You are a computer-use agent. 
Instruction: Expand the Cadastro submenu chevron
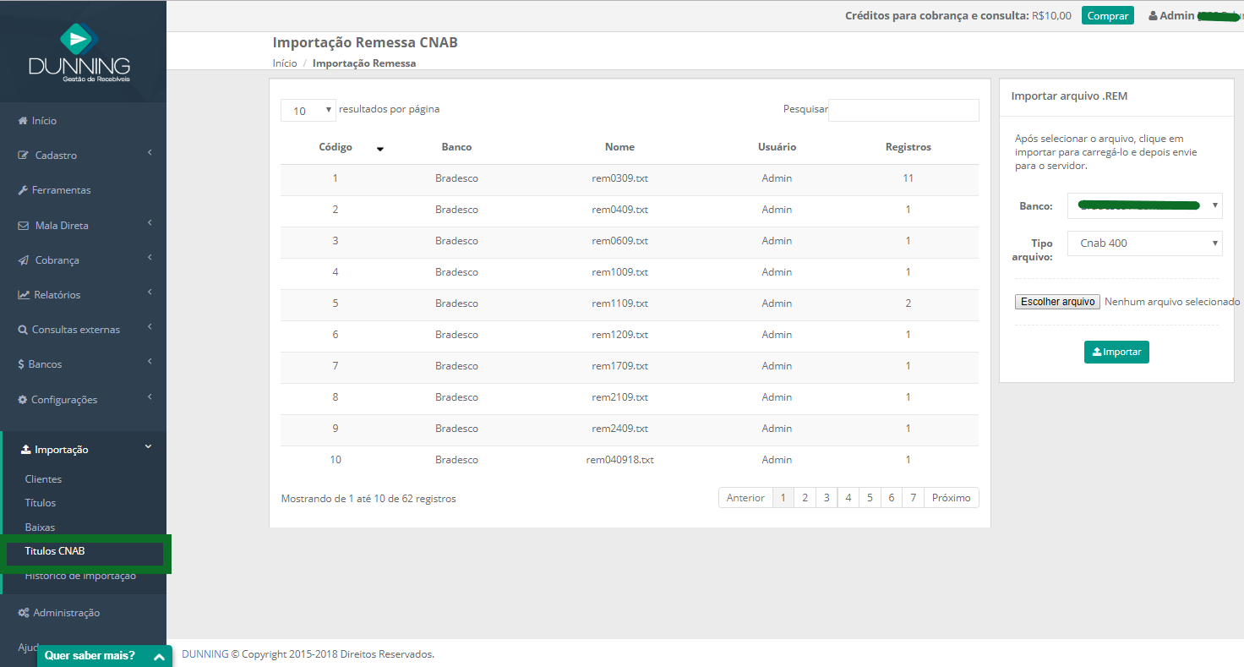pyautogui.click(x=150, y=153)
